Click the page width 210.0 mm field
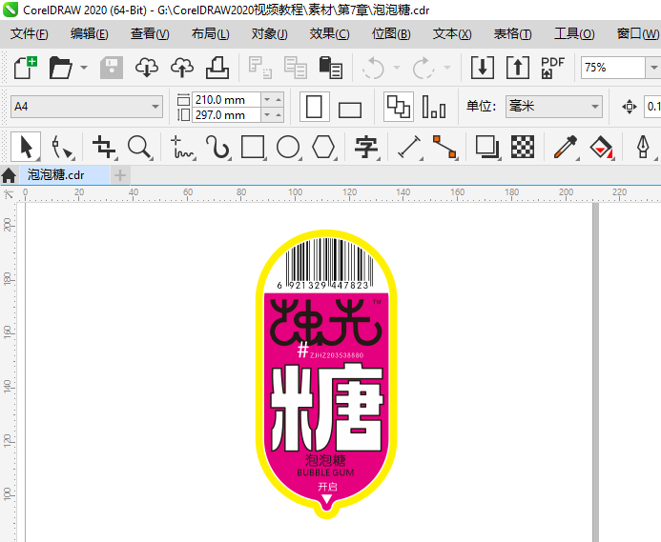Viewport: 661px width, 542px height. pos(226,100)
